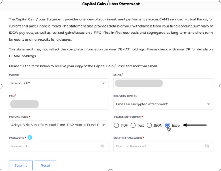Choose JSON as statement format
Viewport: 221px width, 171px height.
point(149,125)
